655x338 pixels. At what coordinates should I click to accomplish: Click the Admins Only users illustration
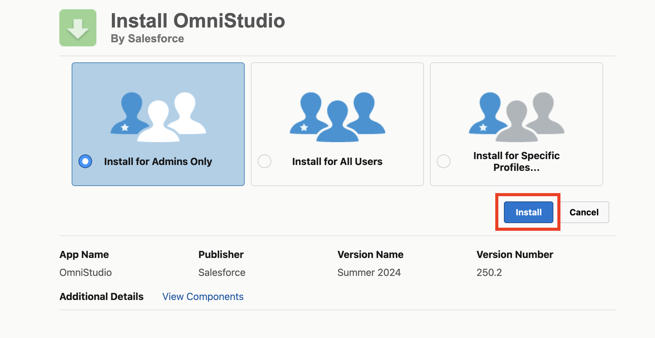pyautogui.click(x=158, y=117)
